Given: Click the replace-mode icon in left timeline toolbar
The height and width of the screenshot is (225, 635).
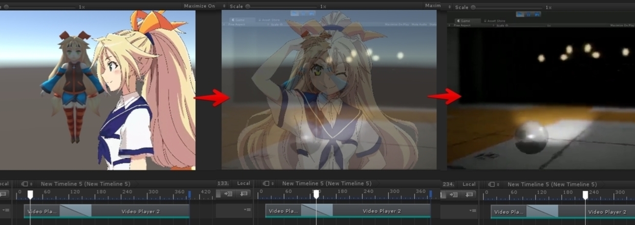Looking at the screenshot, I should click(x=4, y=194).
